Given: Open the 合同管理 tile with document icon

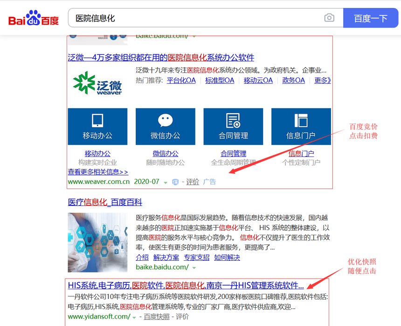Looking at the screenshot, I should tap(233, 126).
